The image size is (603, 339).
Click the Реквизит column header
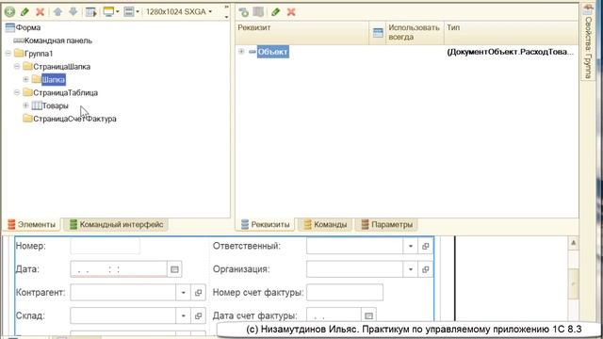point(301,32)
